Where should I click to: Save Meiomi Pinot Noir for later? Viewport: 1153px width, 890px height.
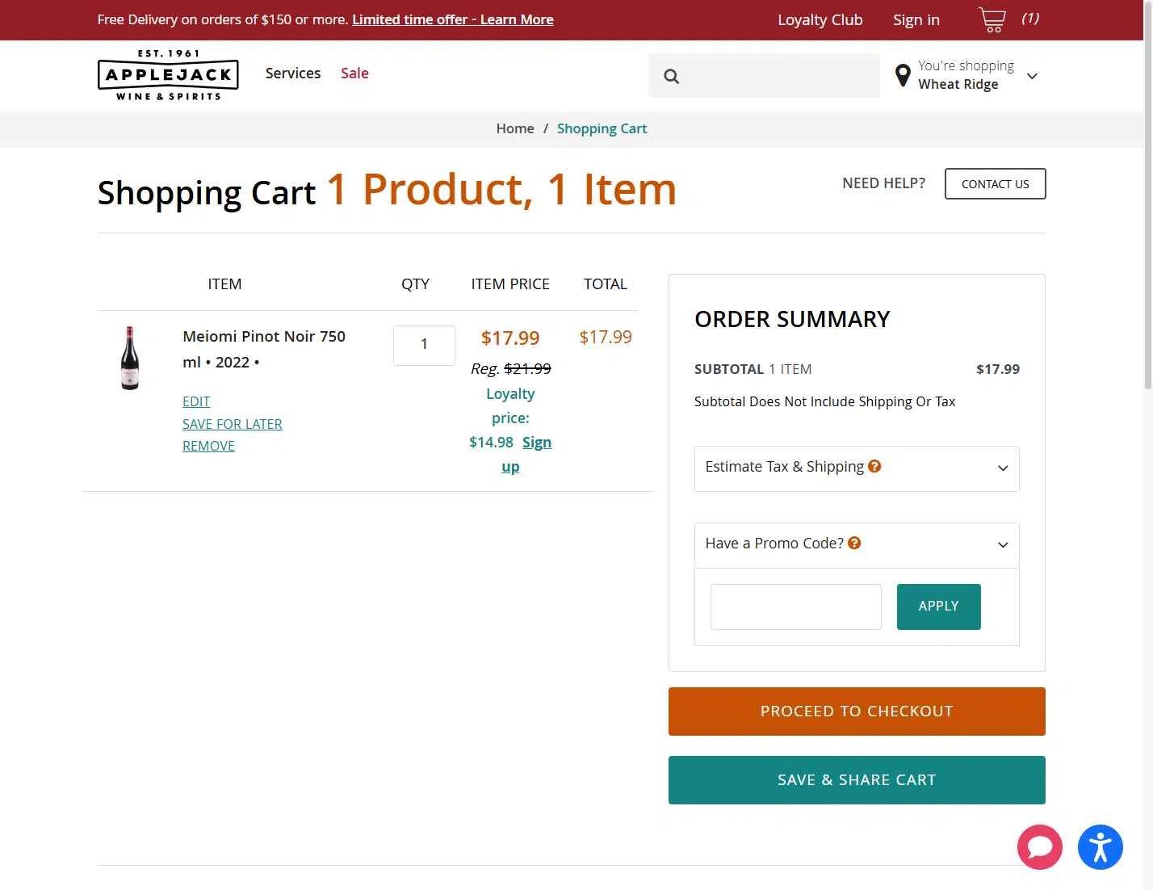[232, 424]
